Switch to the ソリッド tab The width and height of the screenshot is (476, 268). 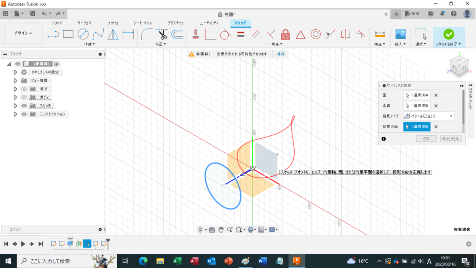pos(57,23)
